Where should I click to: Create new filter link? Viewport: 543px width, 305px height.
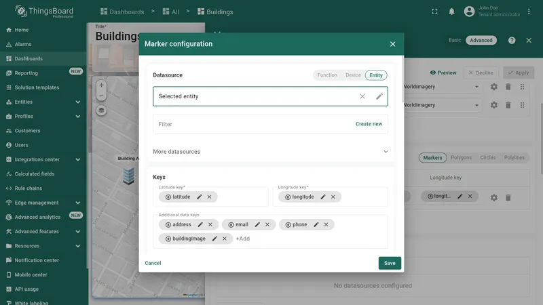coord(369,124)
